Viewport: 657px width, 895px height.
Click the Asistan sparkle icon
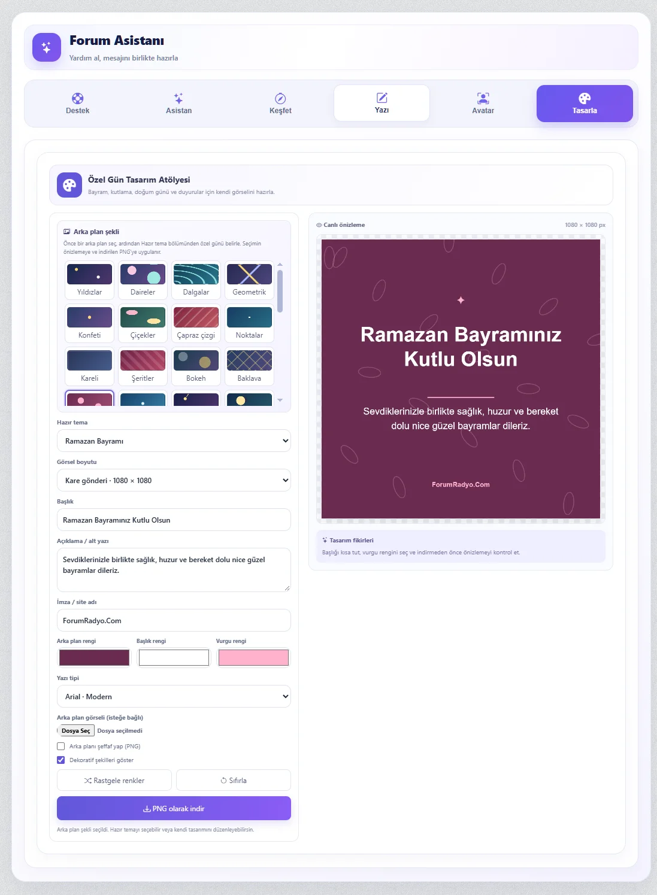pyautogui.click(x=178, y=99)
